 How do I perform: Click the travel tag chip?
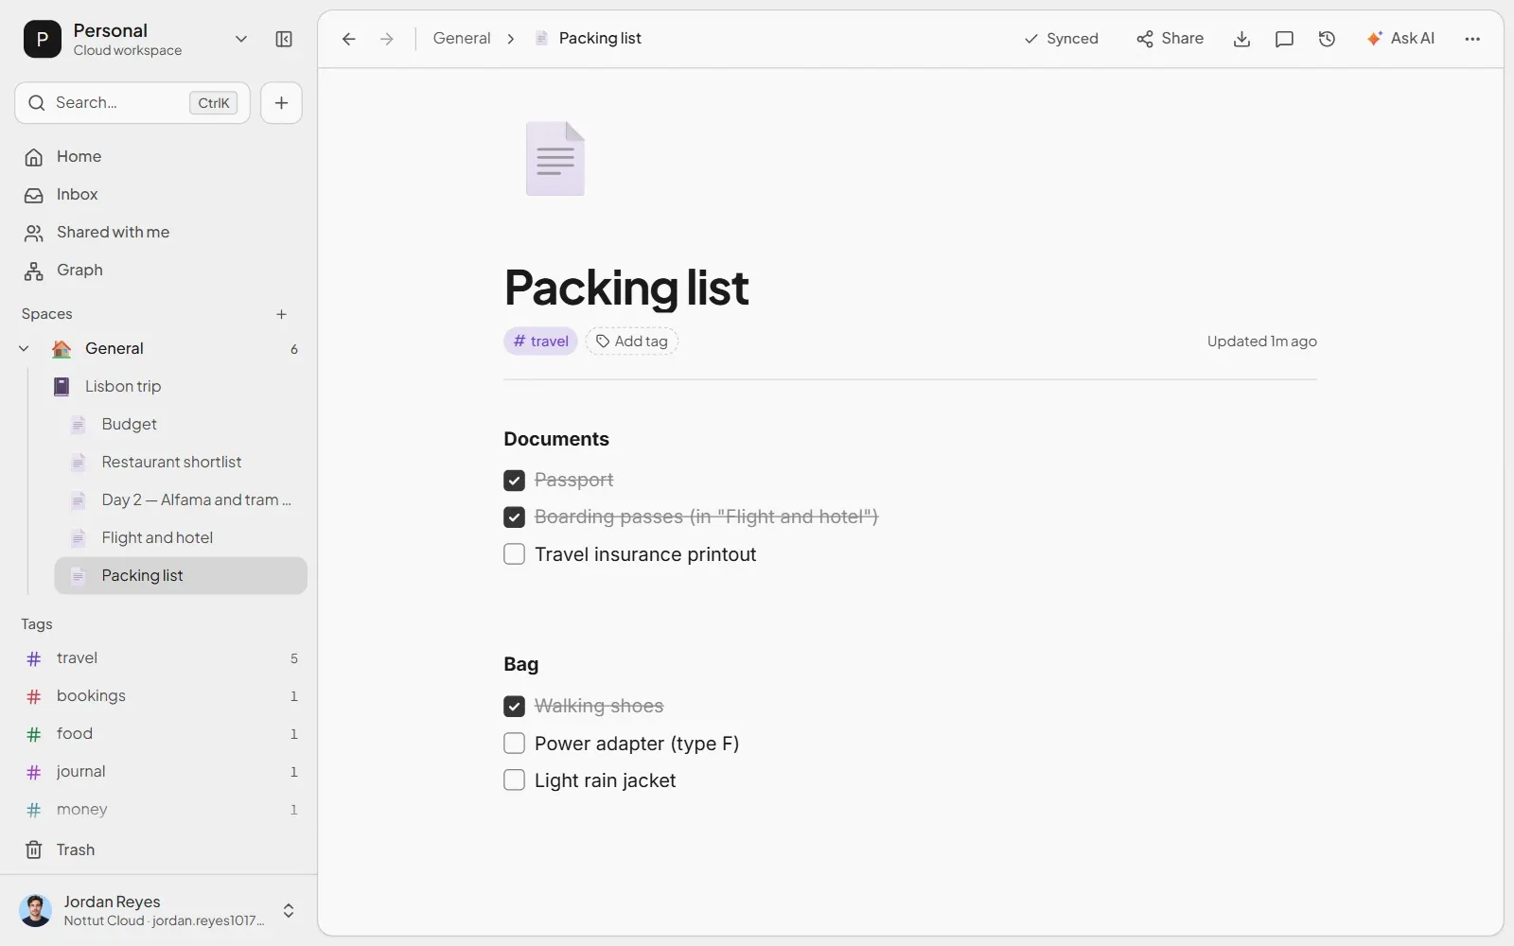click(540, 342)
